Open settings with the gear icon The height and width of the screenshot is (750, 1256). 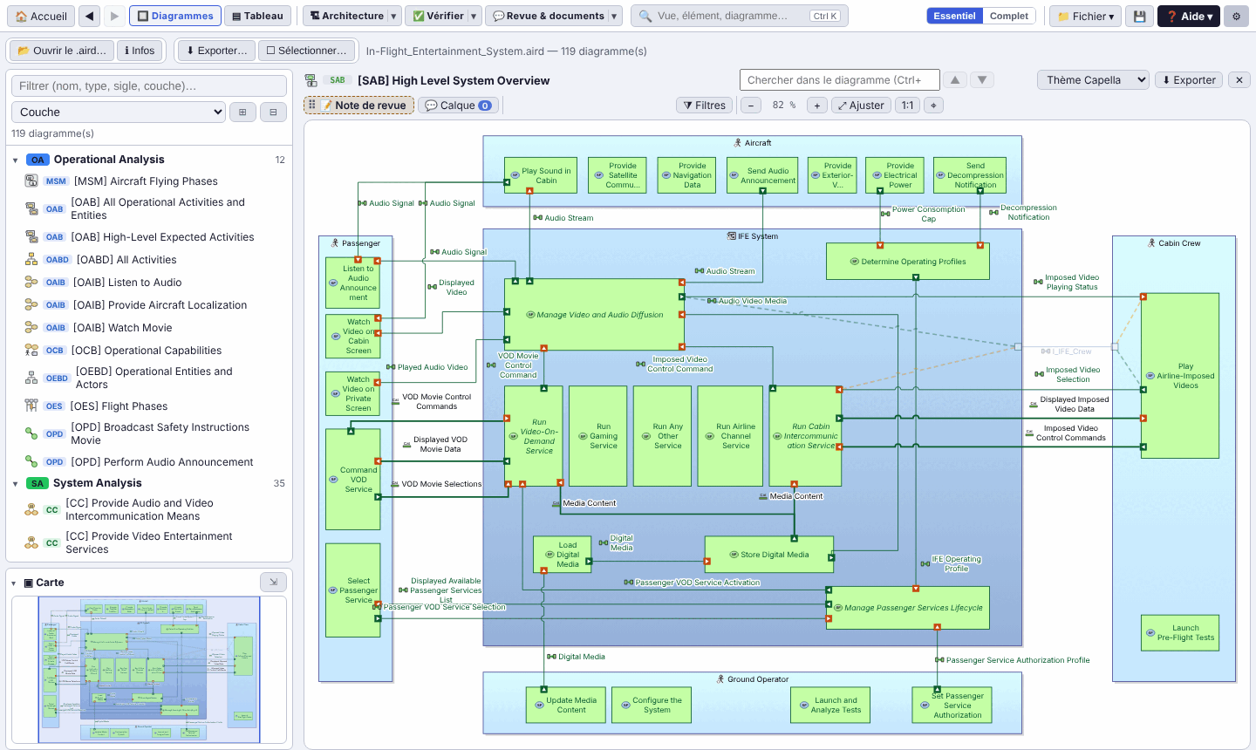[1236, 16]
